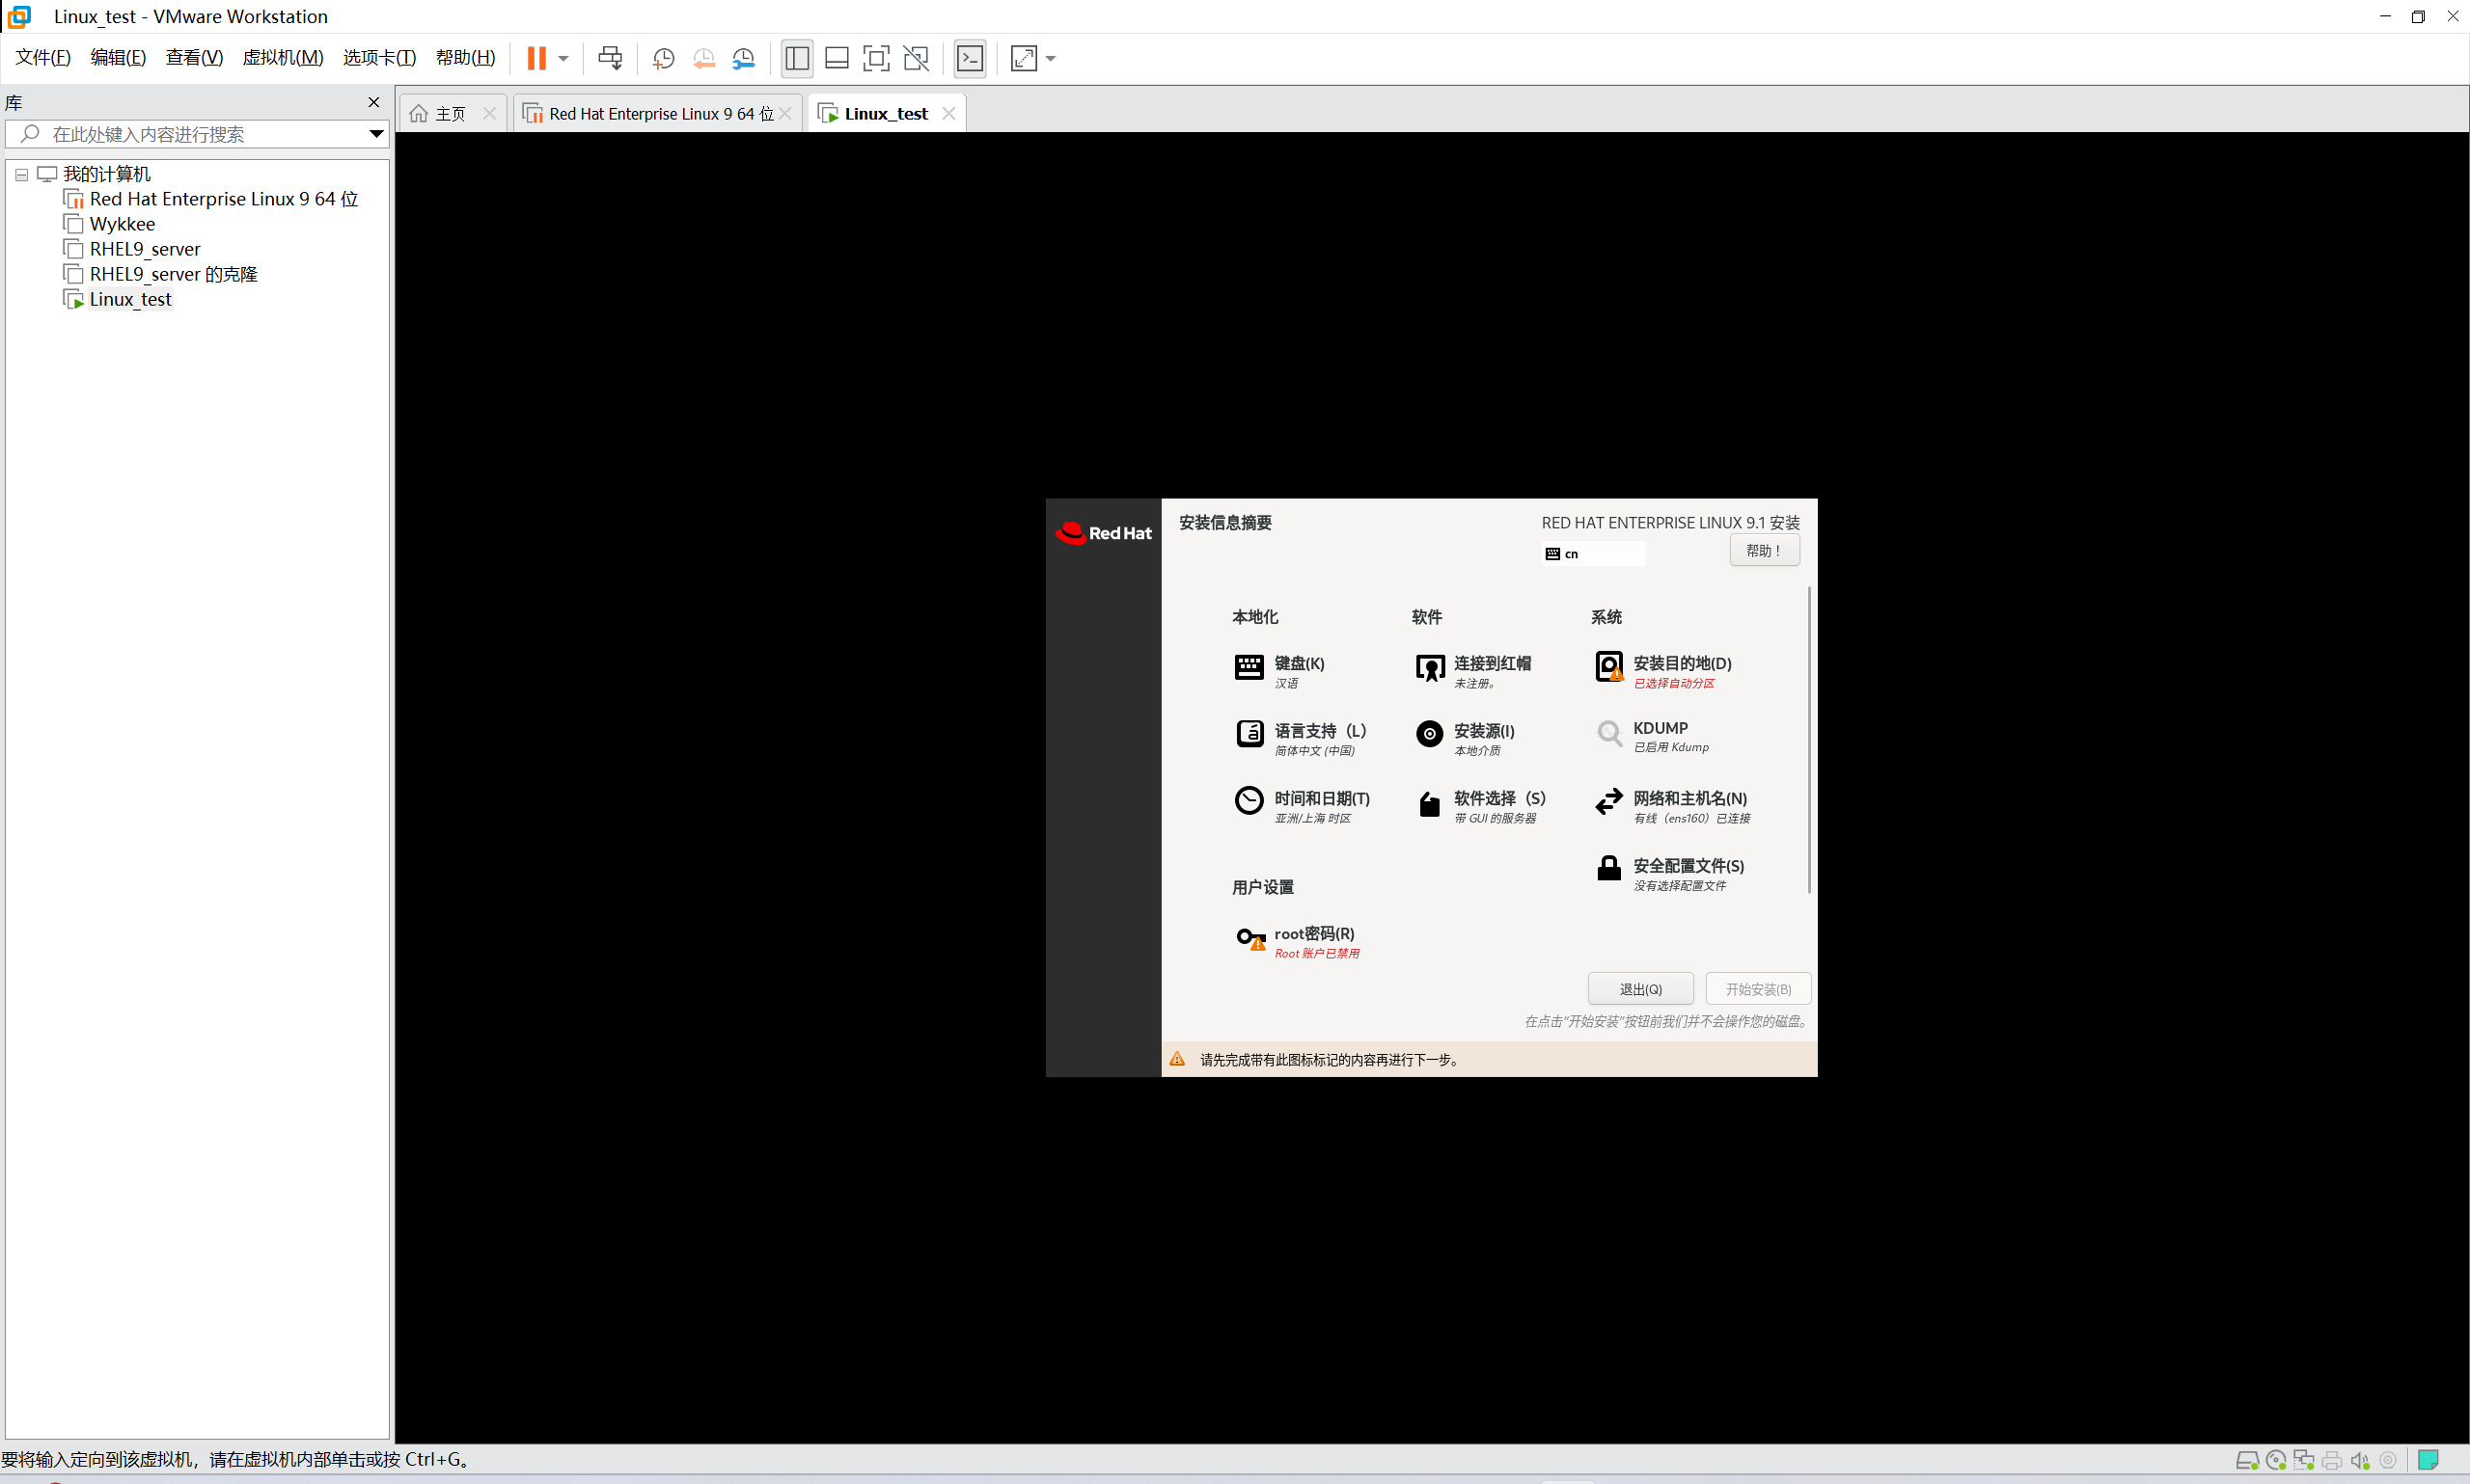Image resolution: width=2471 pixels, height=1484 pixels.
Task: Take a snapshot of this VM
Action: pos(662,58)
